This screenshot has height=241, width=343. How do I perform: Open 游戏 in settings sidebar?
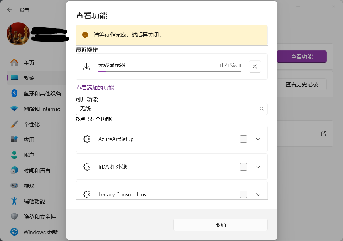point(29,186)
